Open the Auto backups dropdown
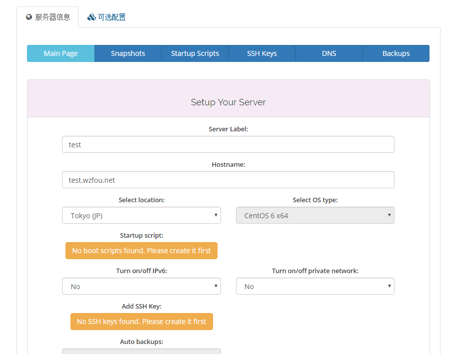 pos(141,352)
